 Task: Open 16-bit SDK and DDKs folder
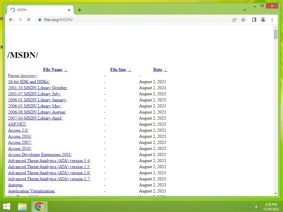pyautogui.click(x=29, y=82)
